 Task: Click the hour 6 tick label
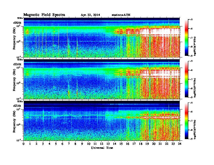[x=62, y=144]
